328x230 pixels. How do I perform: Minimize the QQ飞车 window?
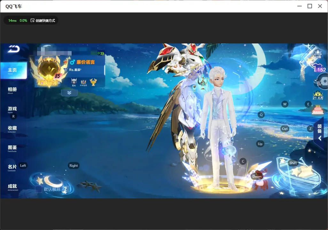pyautogui.click(x=300, y=6)
